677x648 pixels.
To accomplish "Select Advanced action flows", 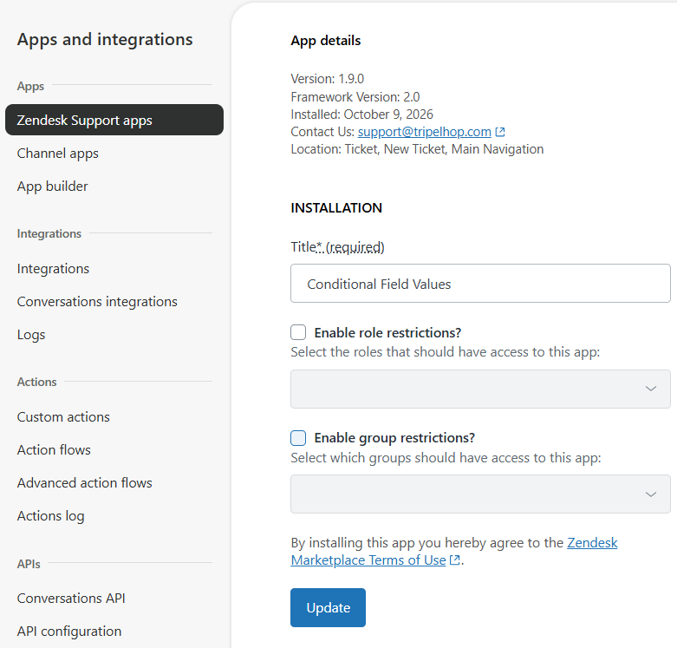I will [85, 482].
